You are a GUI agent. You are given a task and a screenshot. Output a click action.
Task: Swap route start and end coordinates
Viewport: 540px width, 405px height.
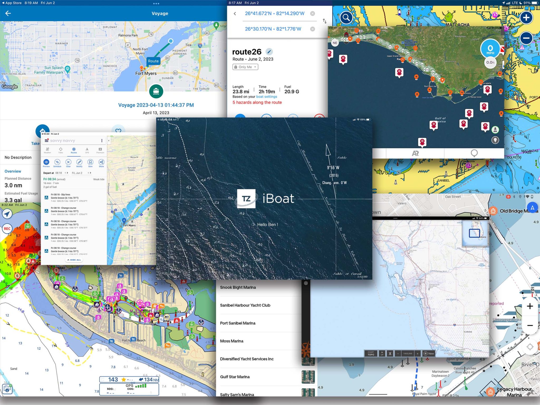tap(325, 21)
